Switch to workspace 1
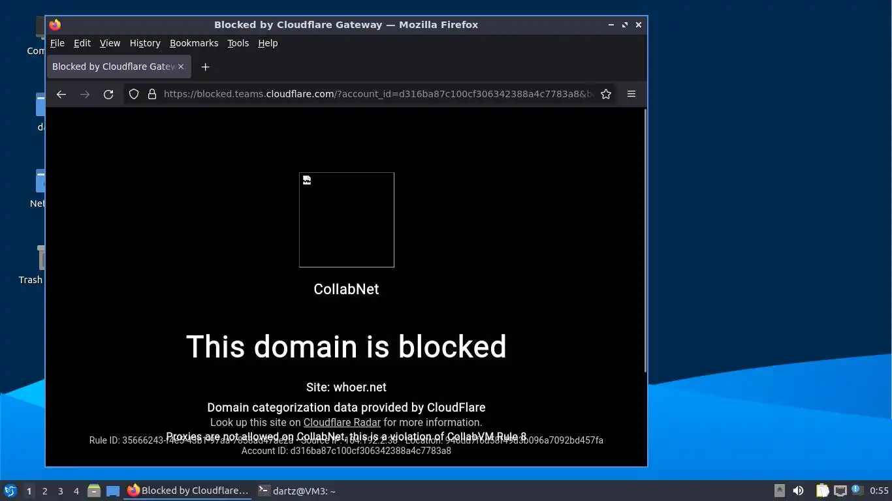This screenshot has width=892, height=501. pyautogui.click(x=29, y=491)
